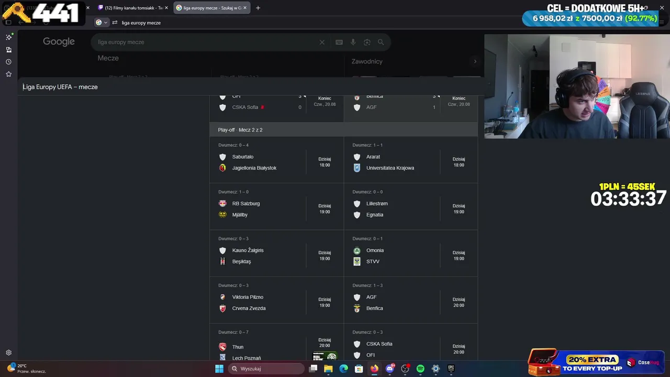Open Google on-screen keyboard icon
This screenshot has height=377, width=670.
(x=339, y=42)
